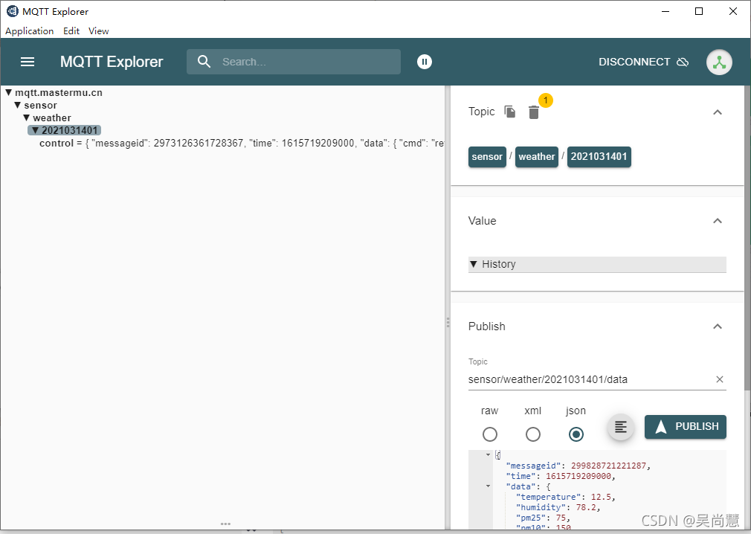
Task: Collapse the Topic panel chevron
Action: [717, 112]
